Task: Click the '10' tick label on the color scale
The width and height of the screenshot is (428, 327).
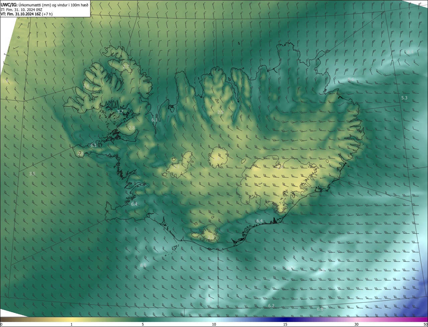Action: point(214,324)
